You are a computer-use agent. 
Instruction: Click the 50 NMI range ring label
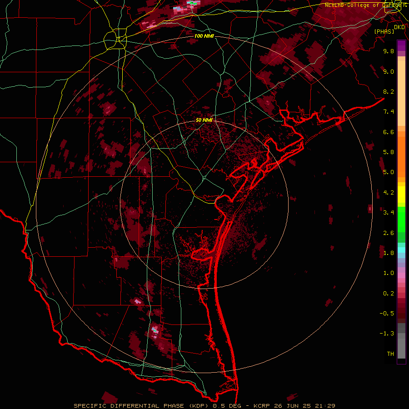pyautogui.click(x=204, y=120)
